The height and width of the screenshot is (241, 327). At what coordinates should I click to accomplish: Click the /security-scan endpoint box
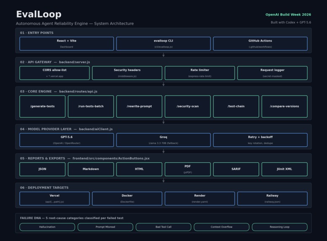click(x=188, y=106)
